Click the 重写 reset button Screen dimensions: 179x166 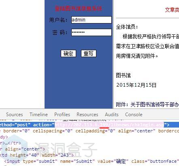(x=89, y=53)
